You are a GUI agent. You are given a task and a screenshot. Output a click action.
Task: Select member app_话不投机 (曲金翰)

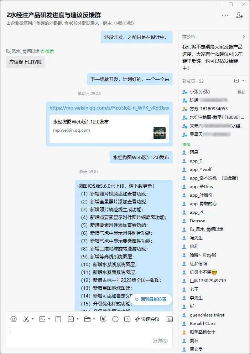click(x=214, y=178)
